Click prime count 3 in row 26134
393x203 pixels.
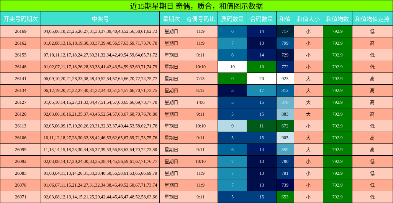click(x=233, y=90)
